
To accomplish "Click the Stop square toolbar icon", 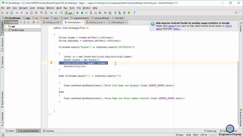I will click(x=100, y=13).
